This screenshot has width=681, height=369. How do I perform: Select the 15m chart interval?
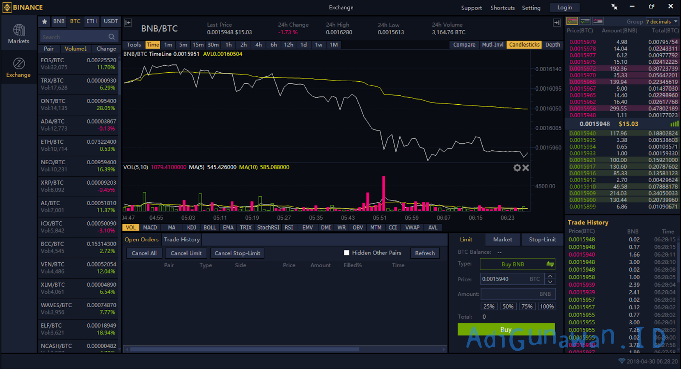tap(198, 45)
